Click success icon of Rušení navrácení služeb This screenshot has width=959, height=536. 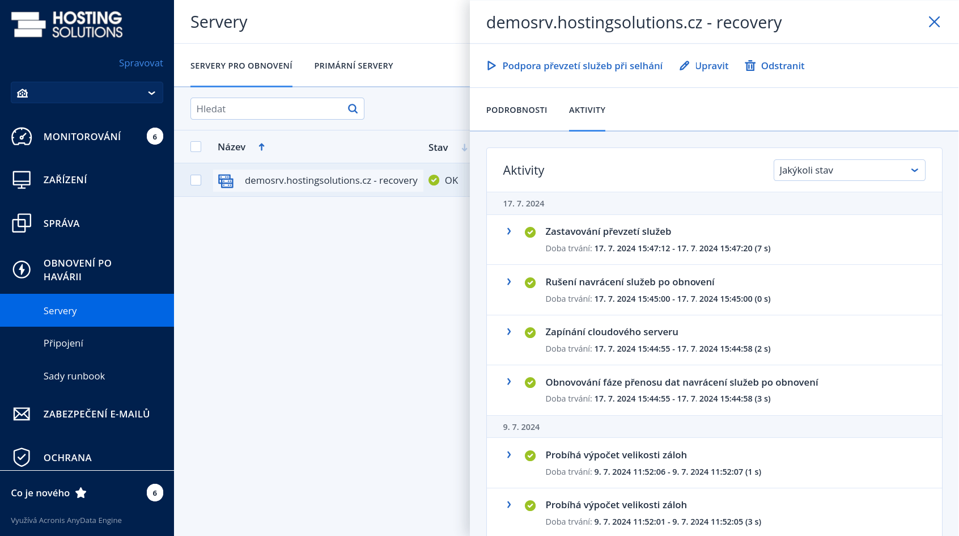(531, 282)
